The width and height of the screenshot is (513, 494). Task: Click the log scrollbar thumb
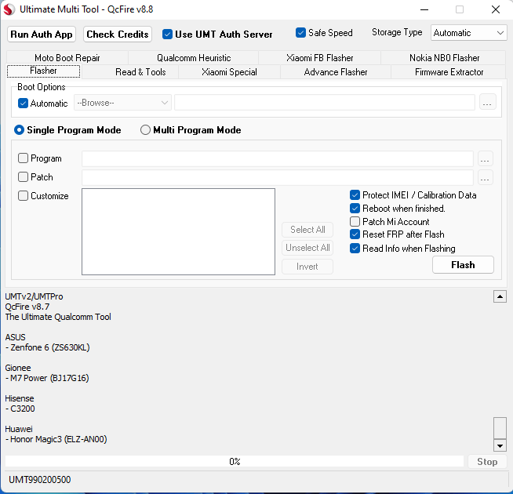pos(500,428)
